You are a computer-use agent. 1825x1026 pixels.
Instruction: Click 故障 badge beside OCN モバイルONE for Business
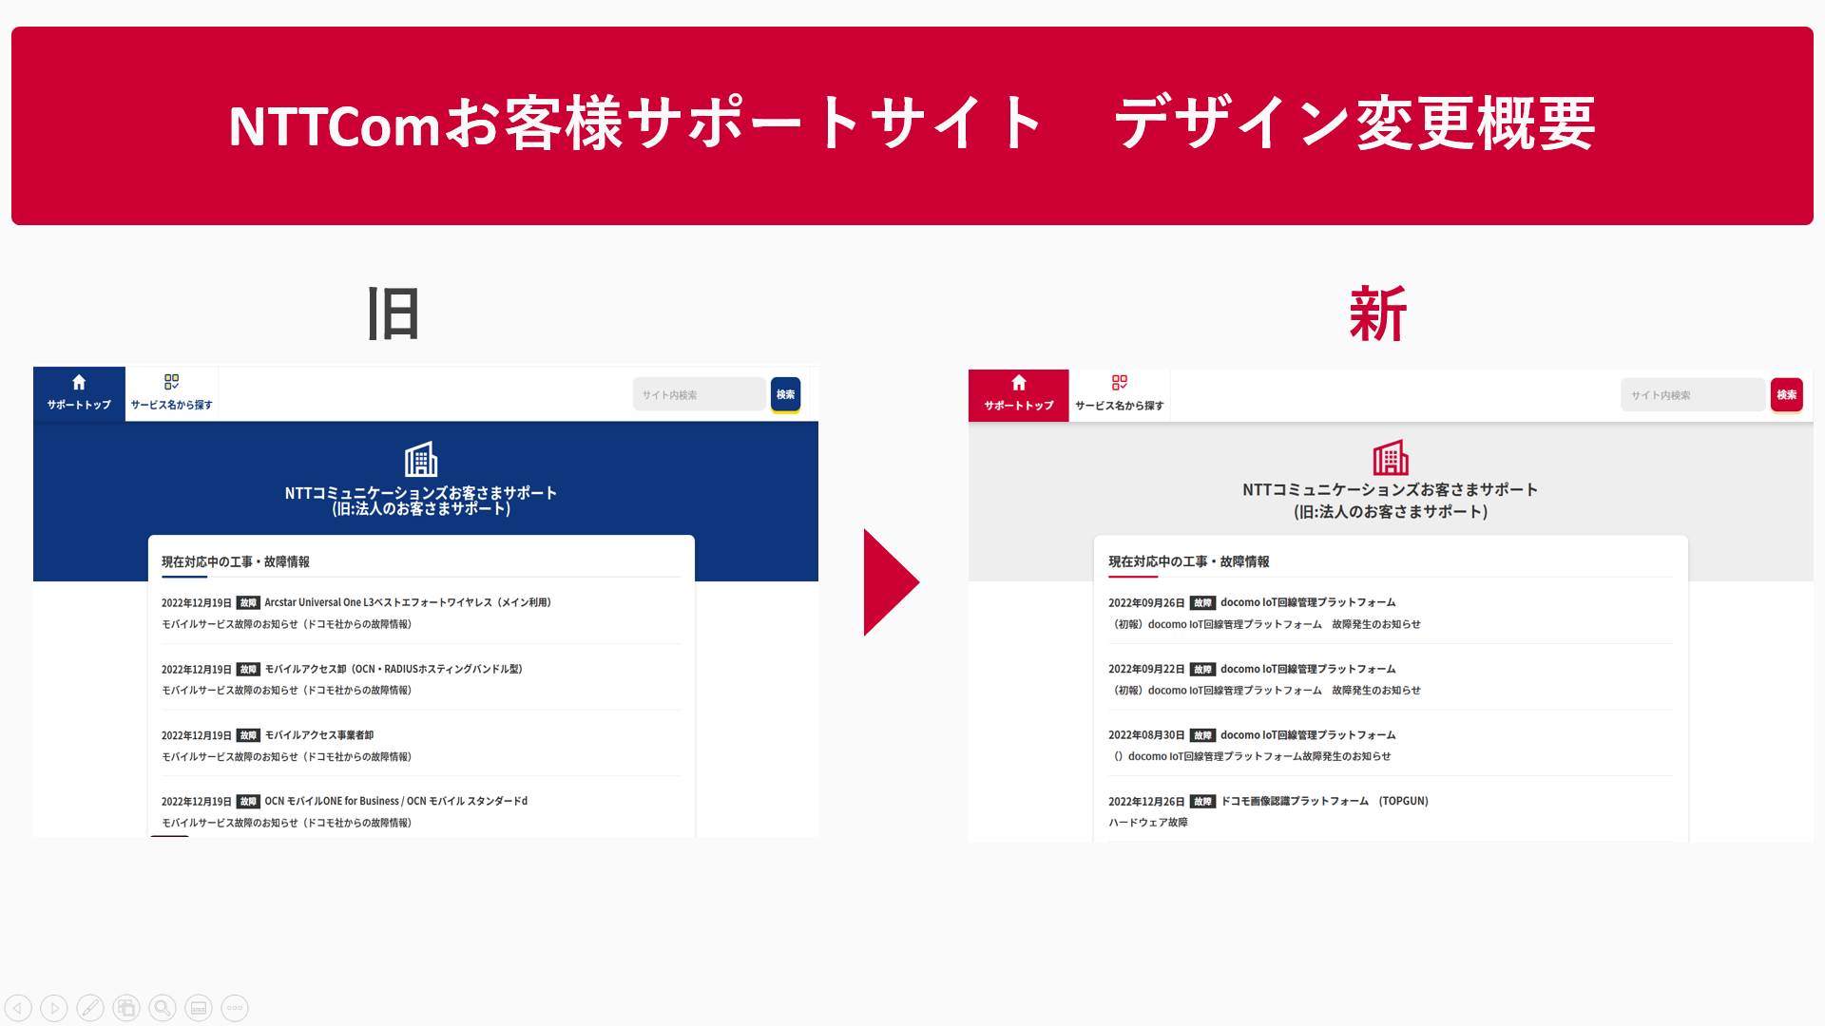pyautogui.click(x=248, y=801)
